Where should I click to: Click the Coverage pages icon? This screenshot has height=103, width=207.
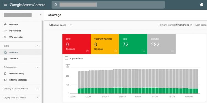5,52
